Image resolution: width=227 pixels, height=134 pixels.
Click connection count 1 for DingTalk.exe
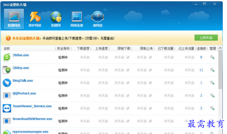pos(201,83)
